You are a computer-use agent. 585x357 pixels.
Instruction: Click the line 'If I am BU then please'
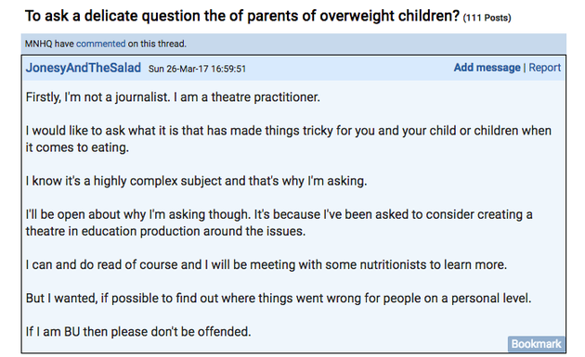point(138,332)
